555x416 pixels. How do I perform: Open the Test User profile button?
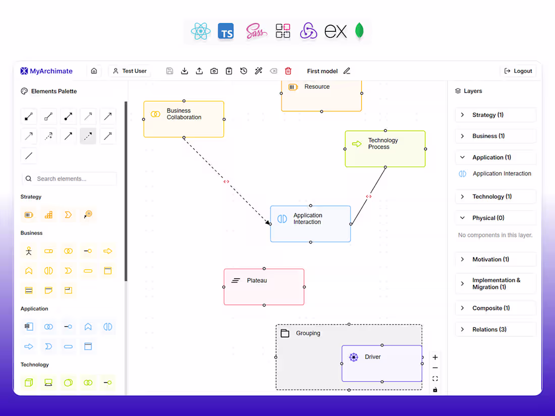[x=130, y=71]
